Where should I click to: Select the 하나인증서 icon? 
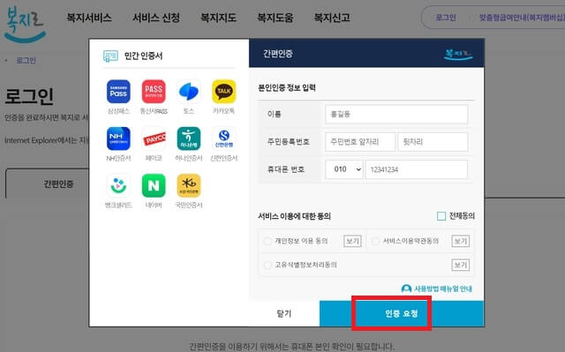pos(189,139)
